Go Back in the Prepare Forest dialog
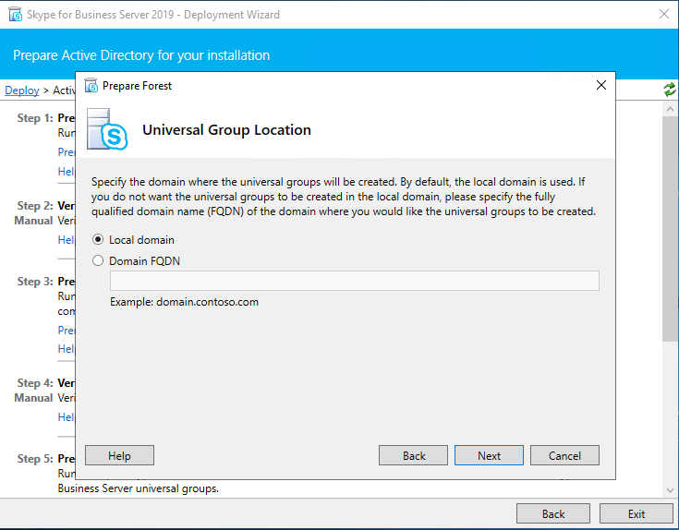This screenshot has height=530, width=679. tap(414, 455)
